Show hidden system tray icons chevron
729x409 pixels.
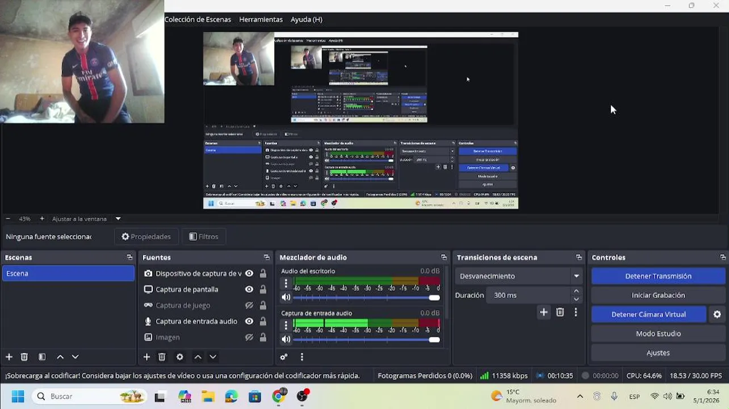[580, 397]
